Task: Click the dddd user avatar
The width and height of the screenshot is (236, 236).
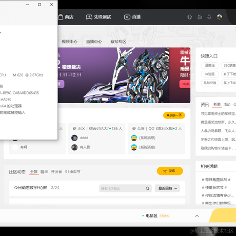Action: [74, 138]
